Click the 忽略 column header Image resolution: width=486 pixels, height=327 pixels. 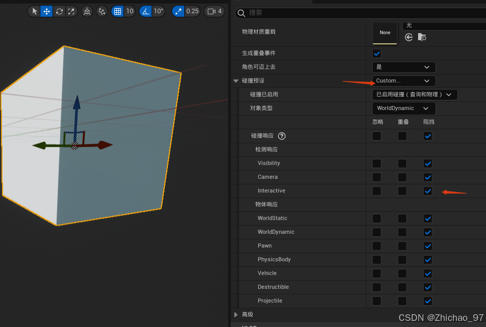click(378, 122)
